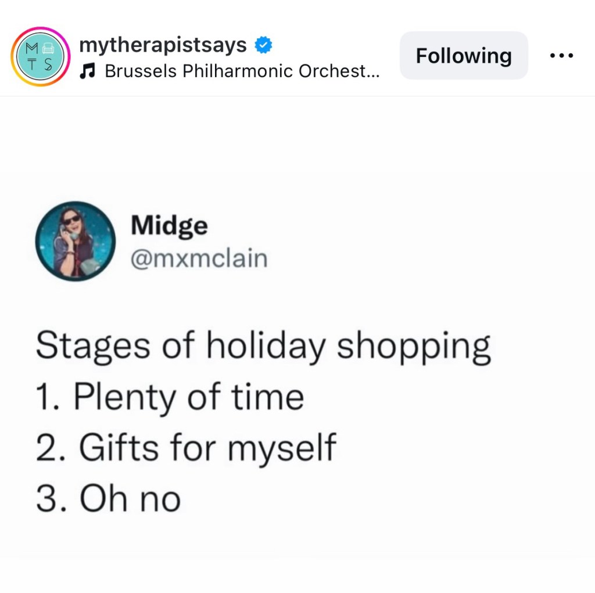The image size is (595, 593).
Task: Open the three-dot more options menu
Action: 561,56
